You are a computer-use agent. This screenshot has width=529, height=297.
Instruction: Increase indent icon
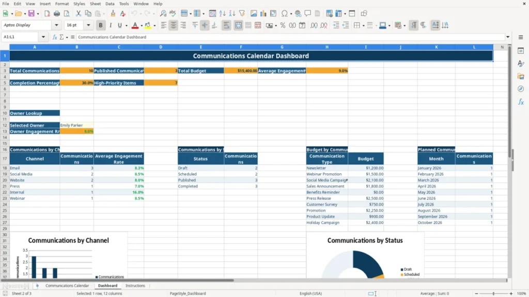tap(336, 25)
